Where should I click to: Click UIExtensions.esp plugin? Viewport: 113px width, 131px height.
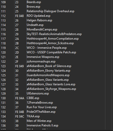[38, 93]
